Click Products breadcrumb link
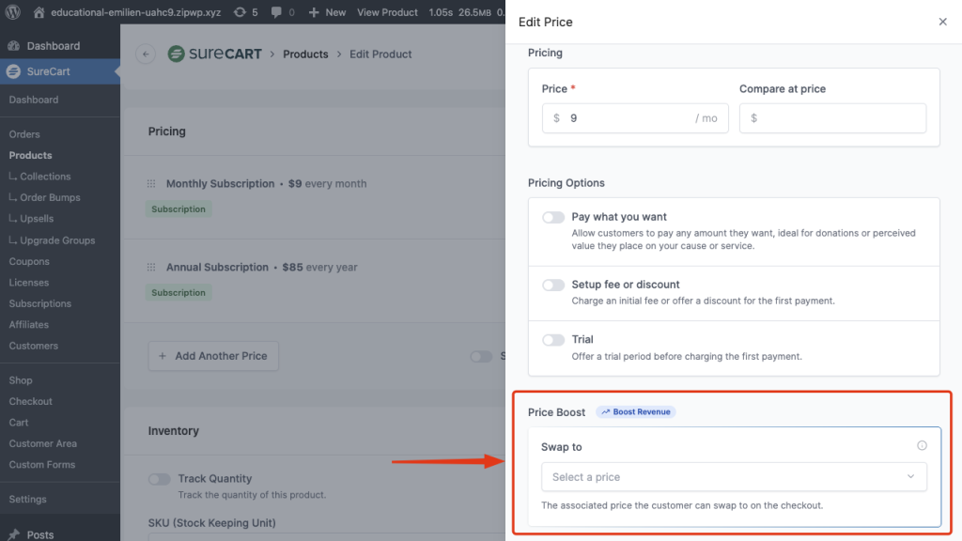This screenshot has height=541, width=962. click(x=305, y=54)
